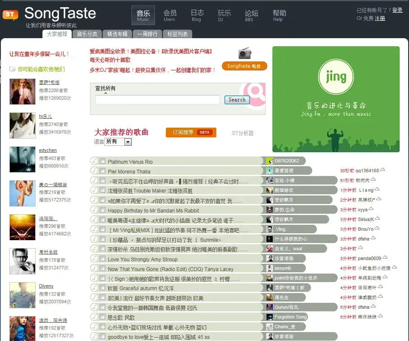Image resolution: width=409 pixels, height=341 pixels.
Task: Click up-arrow icon beside xyya
Action: point(371,209)
